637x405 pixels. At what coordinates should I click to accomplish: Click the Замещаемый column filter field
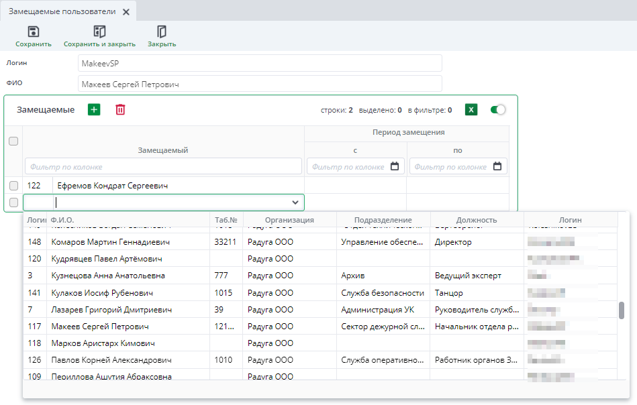pyautogui.click(x=163, y=166)
